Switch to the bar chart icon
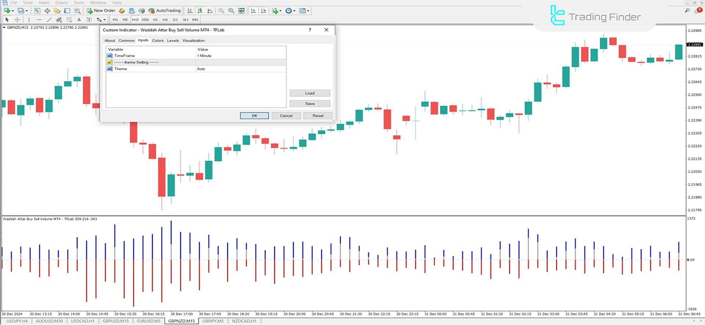705x325 pixels. click(x=190, y=11)
